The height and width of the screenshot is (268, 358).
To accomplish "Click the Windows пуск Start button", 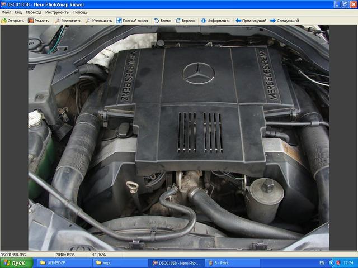I will coord(16,263).
